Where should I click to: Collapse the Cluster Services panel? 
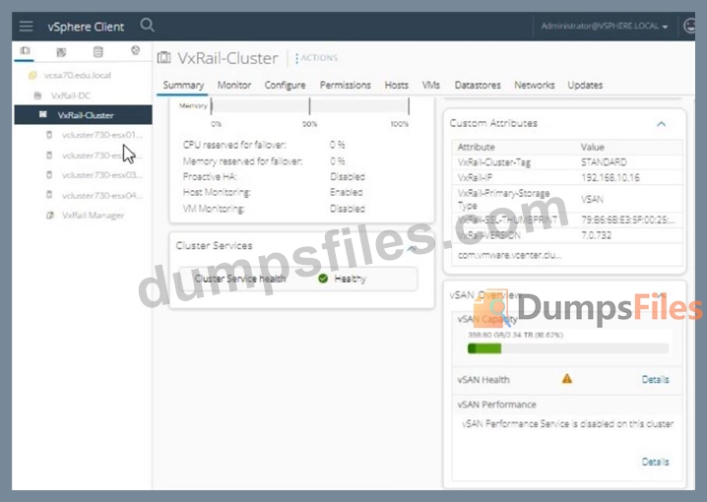pos(412,247)
